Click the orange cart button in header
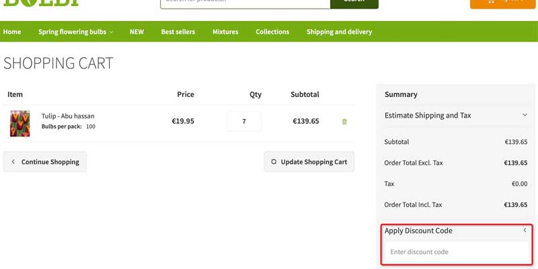538x269 pixels. click(502, 2)
